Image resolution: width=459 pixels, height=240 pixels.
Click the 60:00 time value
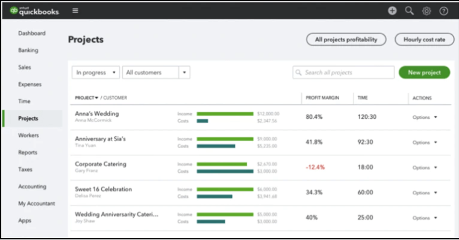(x=365, y=193)
